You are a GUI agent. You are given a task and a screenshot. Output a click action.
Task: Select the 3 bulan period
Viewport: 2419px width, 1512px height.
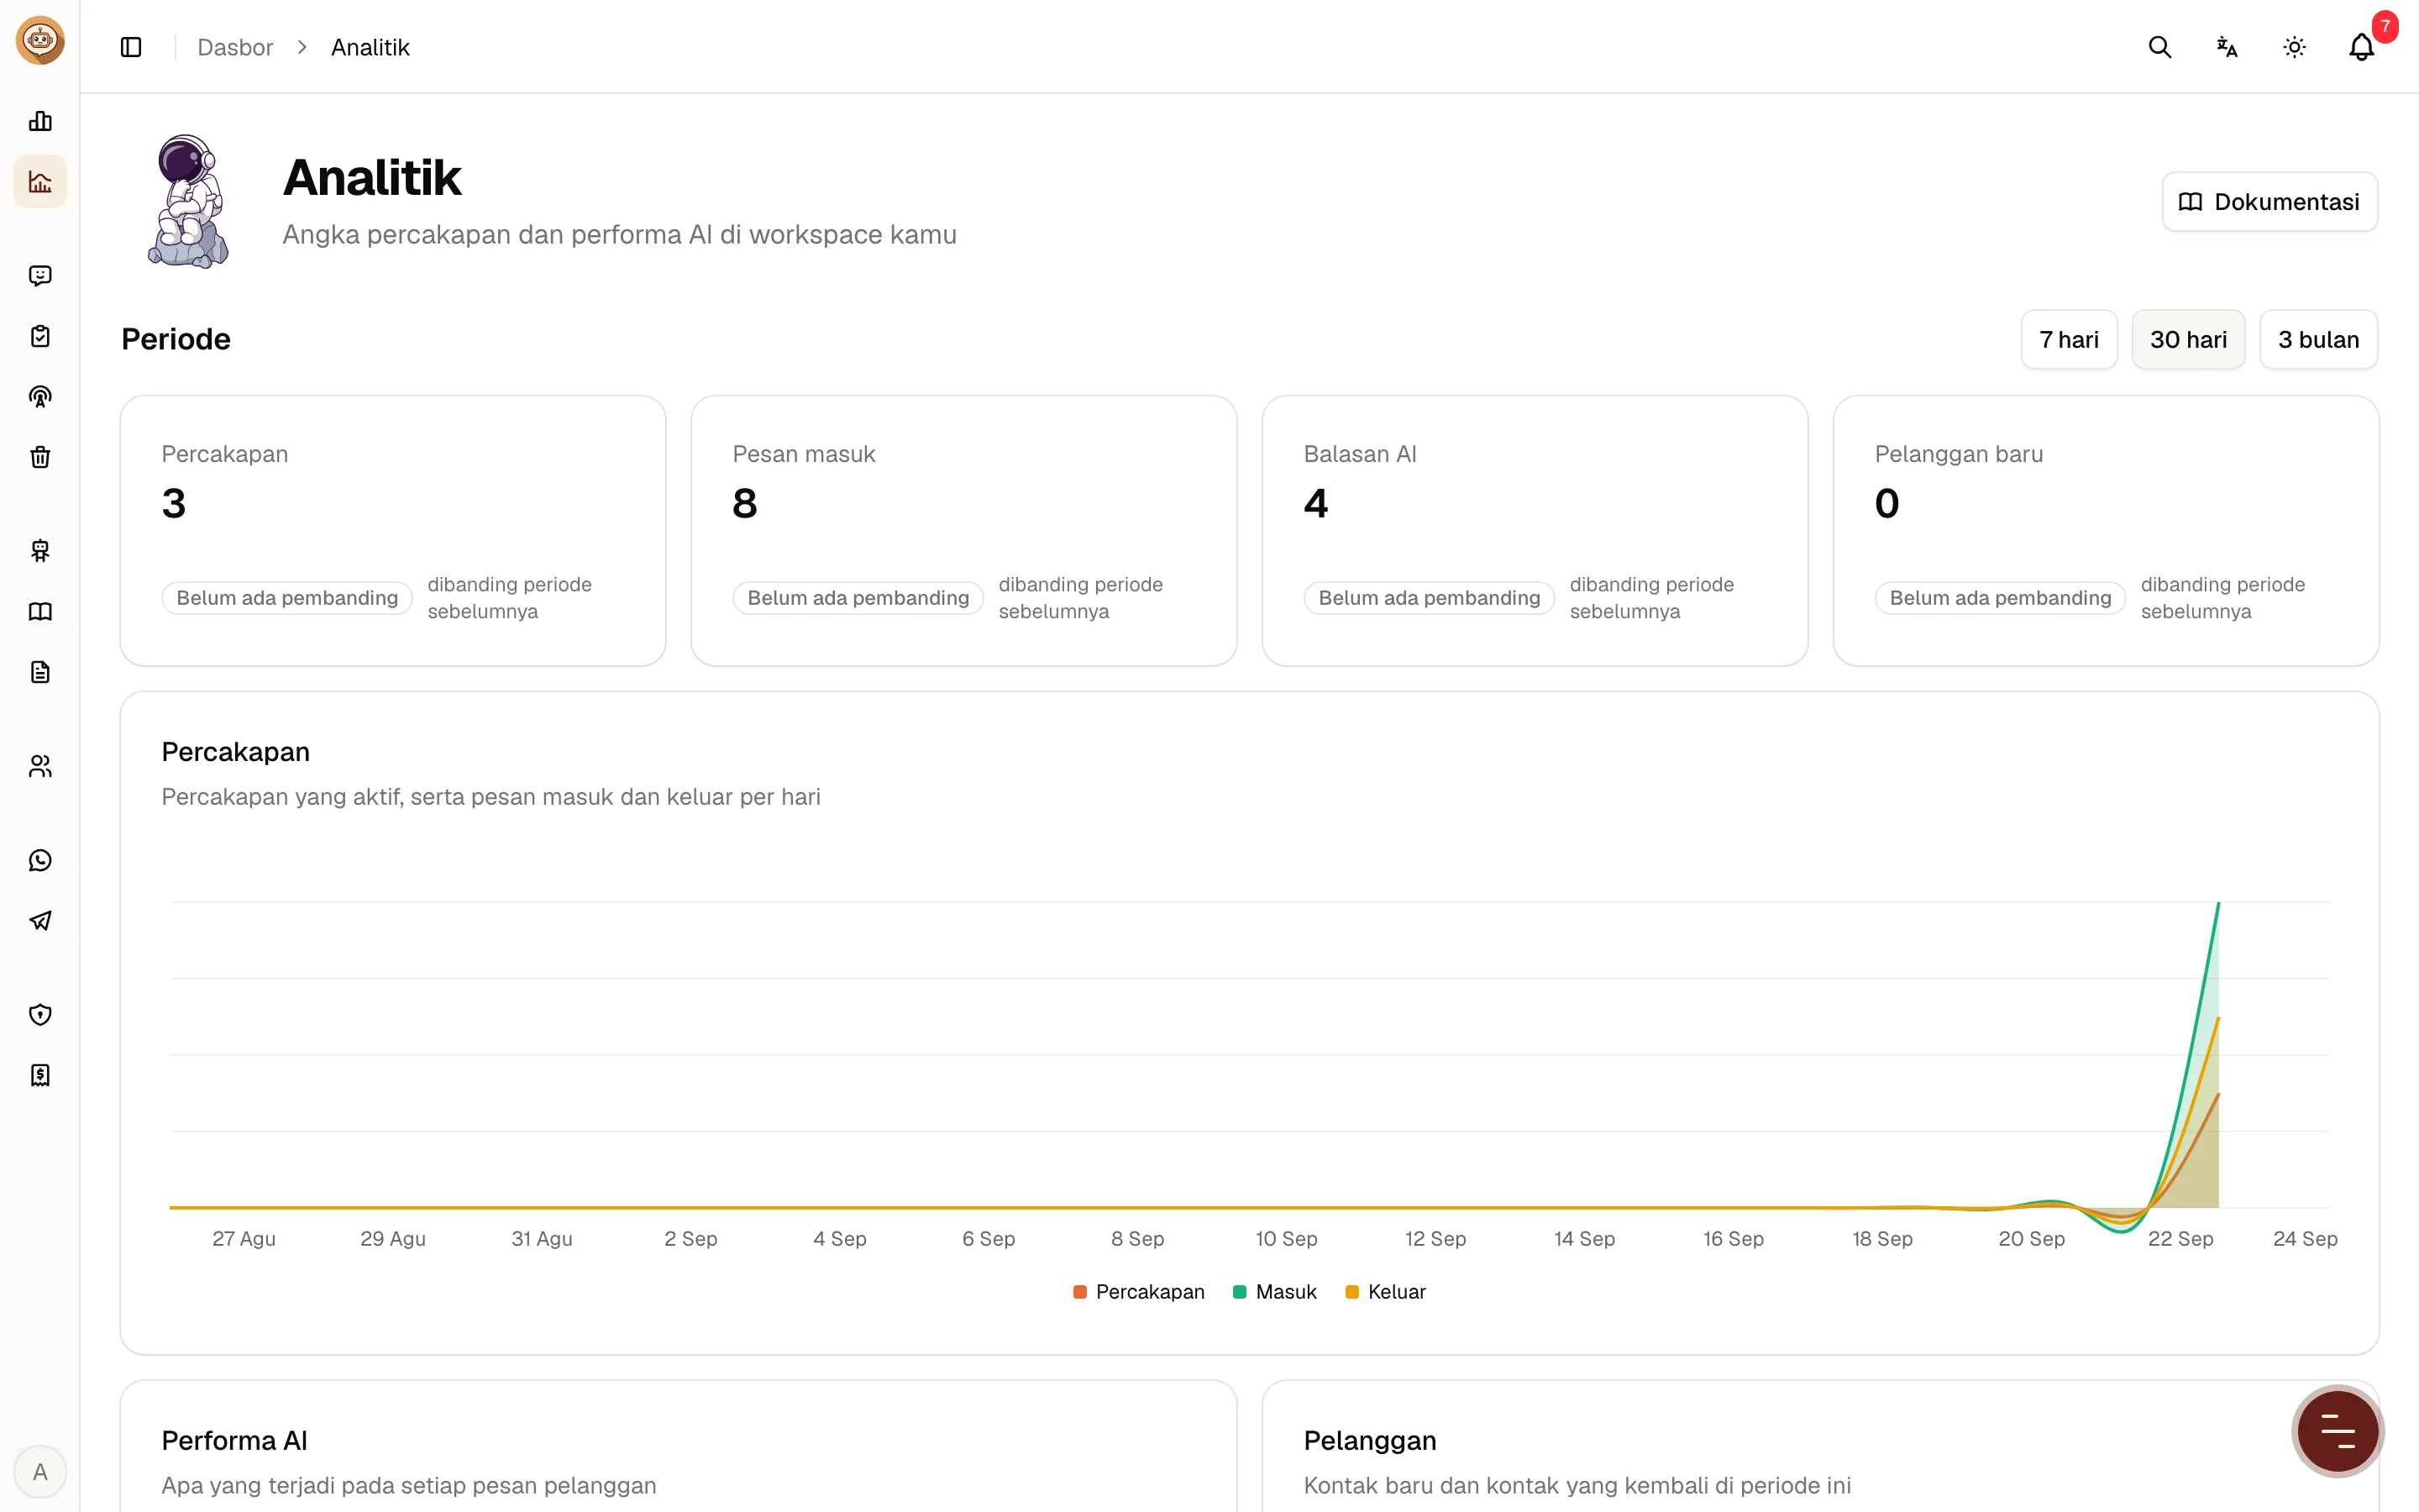pos(2318,340)
